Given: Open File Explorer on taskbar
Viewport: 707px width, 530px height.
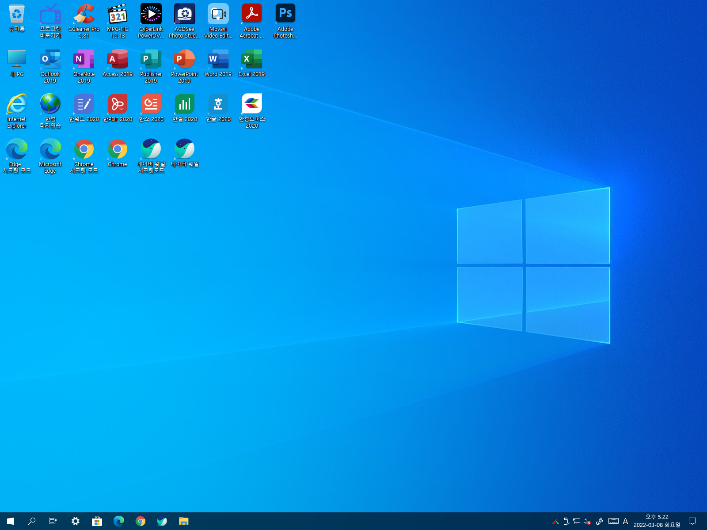Looking at the screenshot, I should tap(184, 521).
